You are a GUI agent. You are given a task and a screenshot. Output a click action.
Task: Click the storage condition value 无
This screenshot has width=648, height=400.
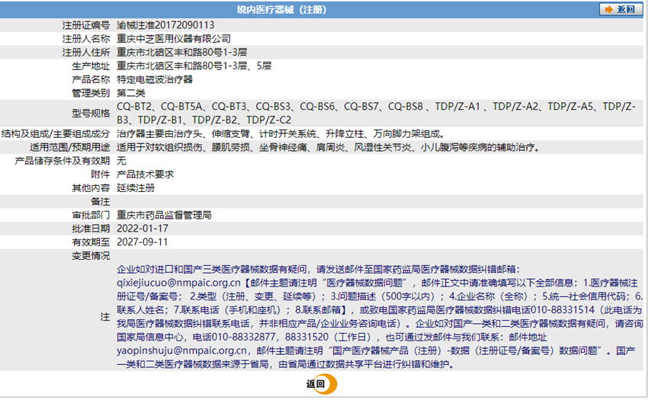121,161
